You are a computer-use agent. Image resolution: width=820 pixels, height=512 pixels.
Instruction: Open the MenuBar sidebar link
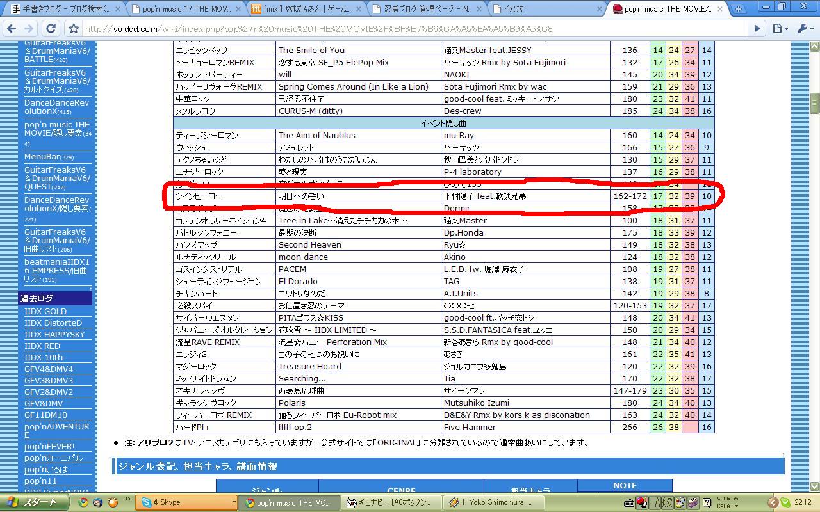pyautogui.click(x=49, y=157)
